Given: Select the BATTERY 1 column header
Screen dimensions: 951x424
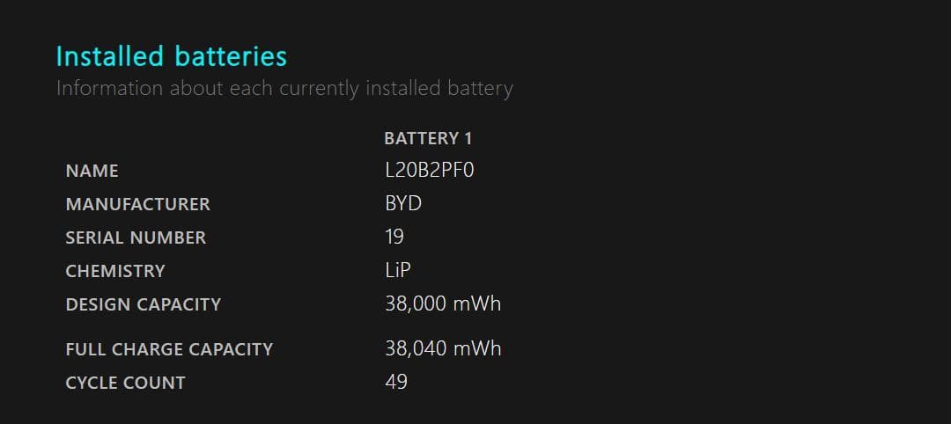Looking at the screenshot, I should pyautogui.click(x=428, y=138).
